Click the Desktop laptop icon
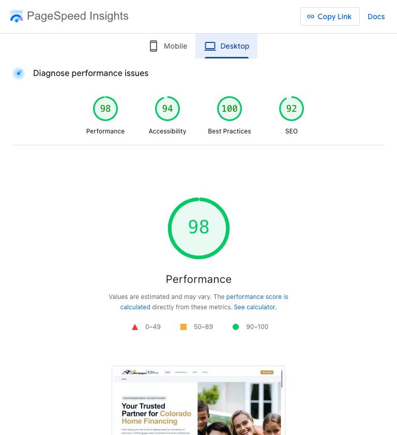The width and height of the screenshot is (397, 435). point(210,46)
